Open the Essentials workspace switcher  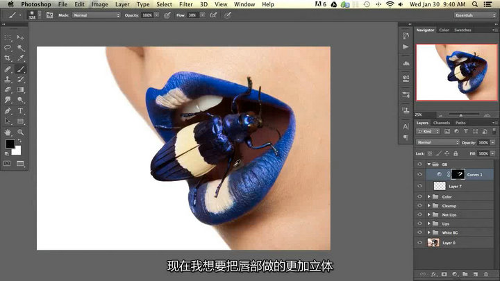click(474, 15)
